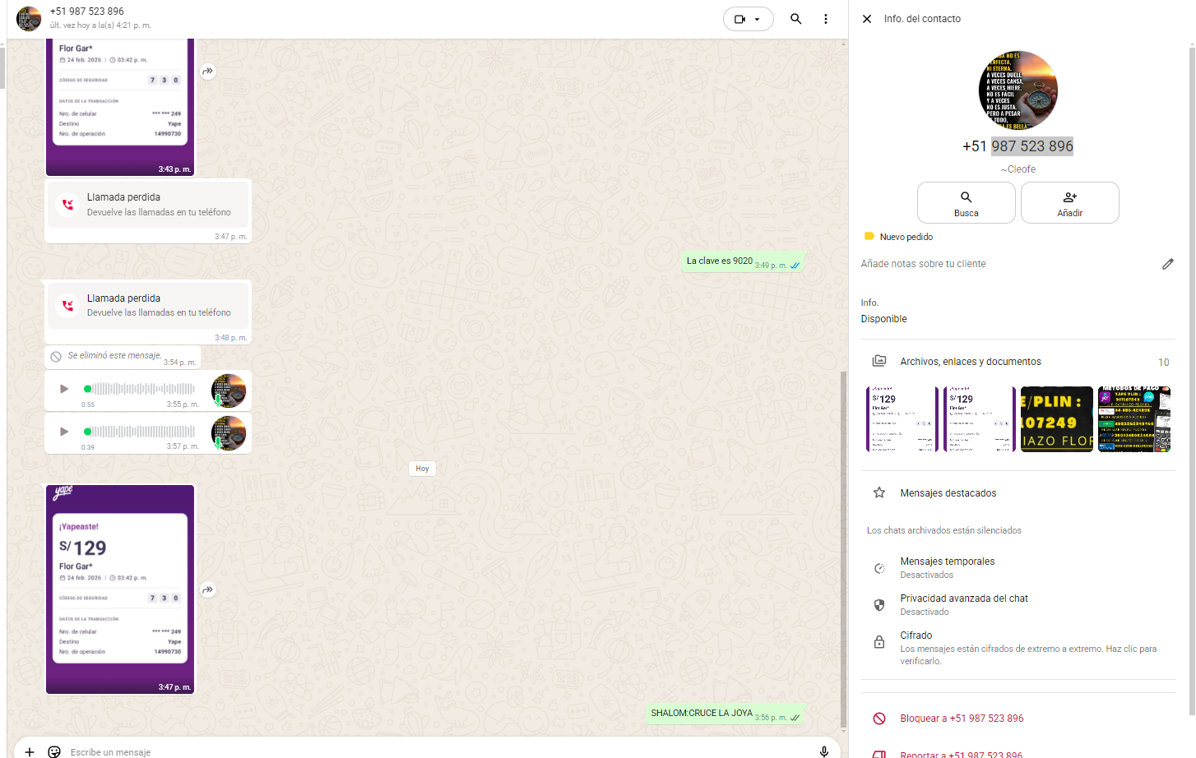Click the Busca button in contact info
Image resolution: width=1196 pixels, height=758 pixels.
966,203
